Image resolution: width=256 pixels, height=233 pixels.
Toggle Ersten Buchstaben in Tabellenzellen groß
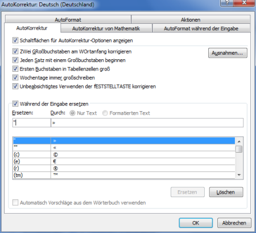pos(15,69)
